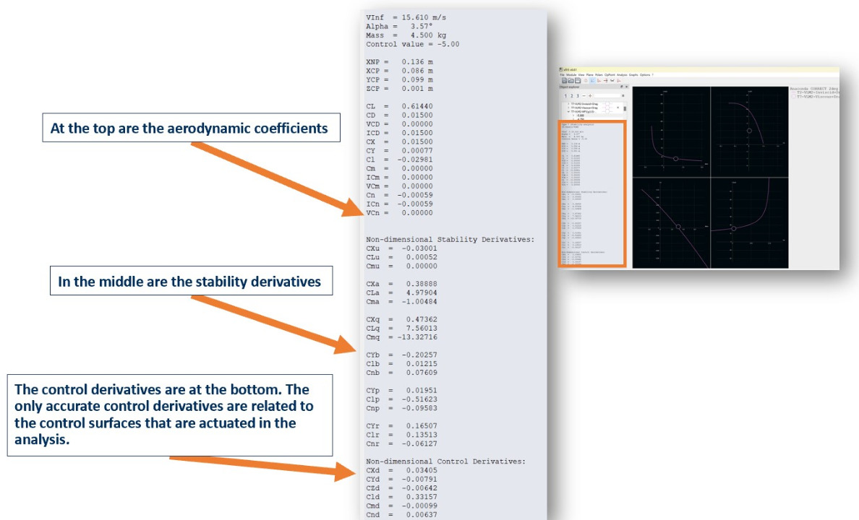Close the Object explorer panel
859x520 pixels.
pos(626,87)
